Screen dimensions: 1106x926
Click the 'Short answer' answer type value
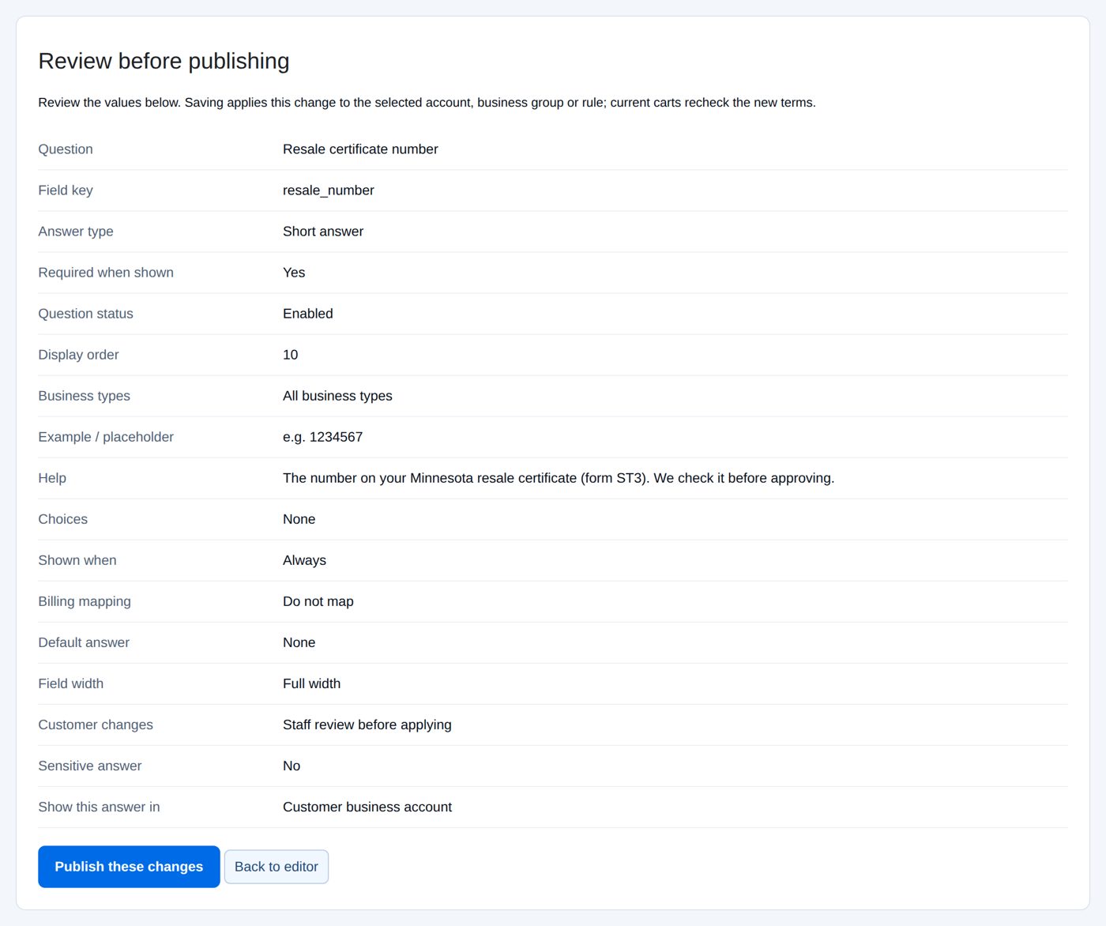pyautogui.click(x=323, y=231)
